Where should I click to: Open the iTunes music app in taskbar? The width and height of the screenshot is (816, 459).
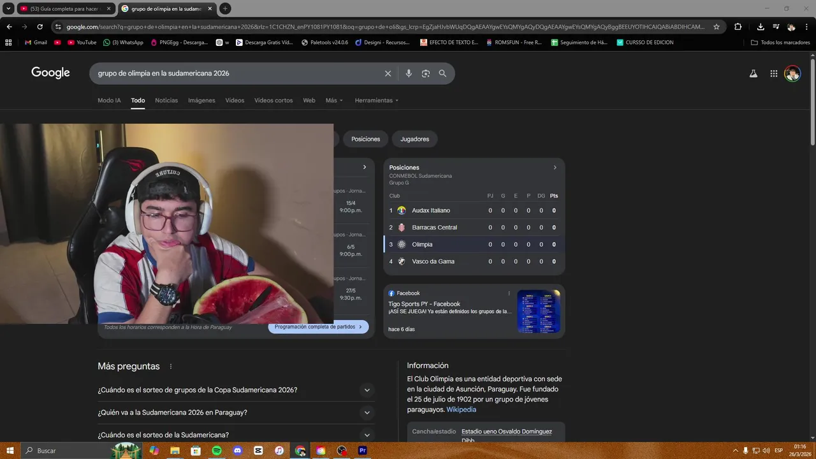pyautogui.click(x=279, y=451)
